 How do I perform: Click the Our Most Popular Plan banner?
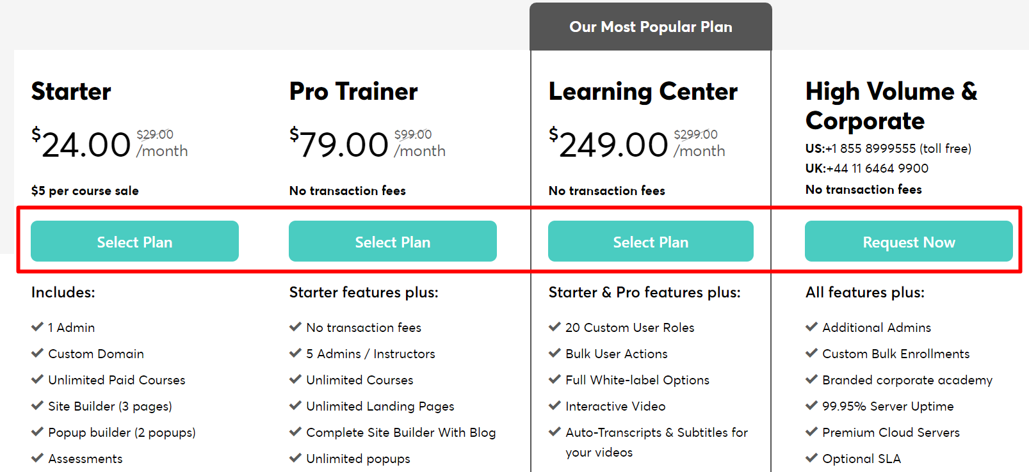coord(651,27)
